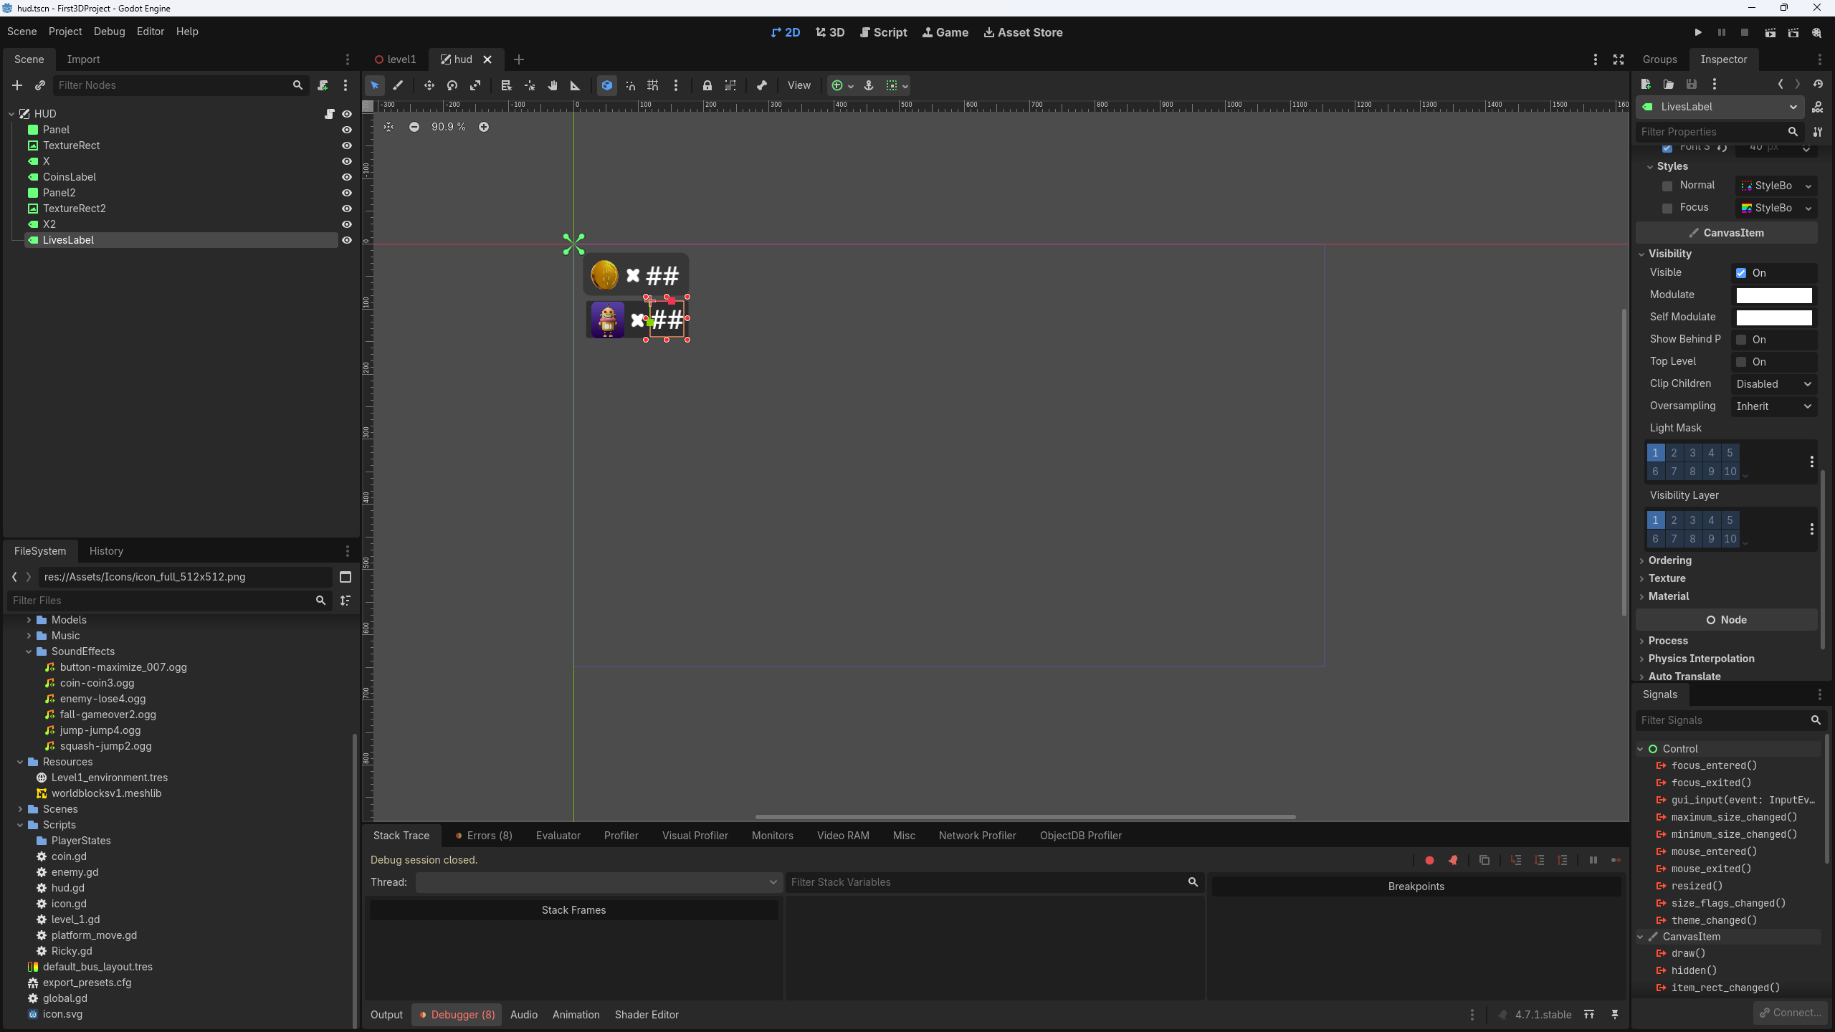Expand the Models folder
This screenshot has width=1835, height=1032.
(29, 620)
